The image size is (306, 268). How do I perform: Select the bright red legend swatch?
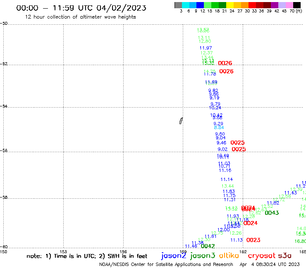tap(252, 5)
